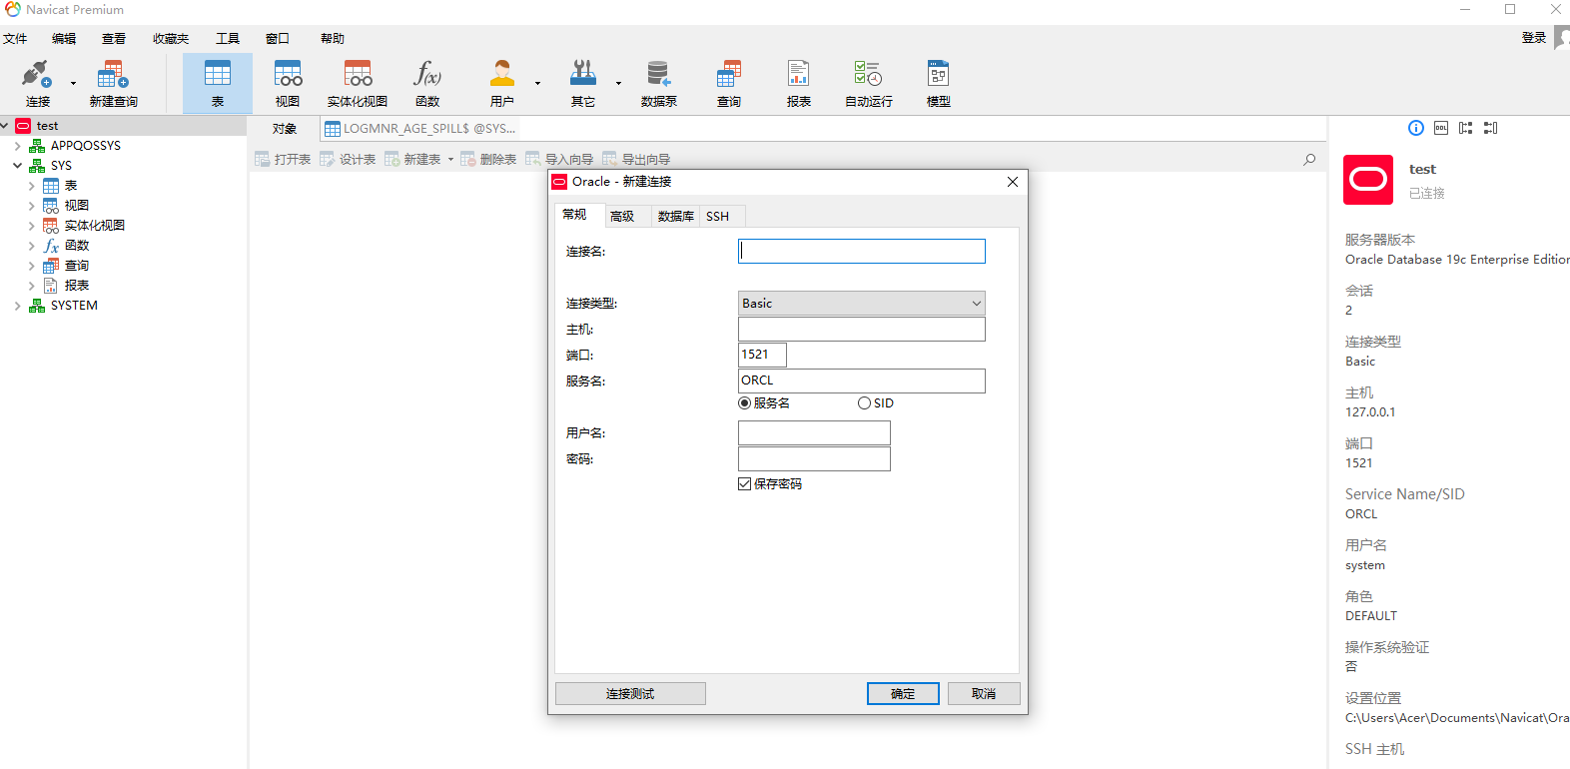Open the 用户 toolbar icon
Viewport: 1570px width, 769px height.
tap(502, 84)
